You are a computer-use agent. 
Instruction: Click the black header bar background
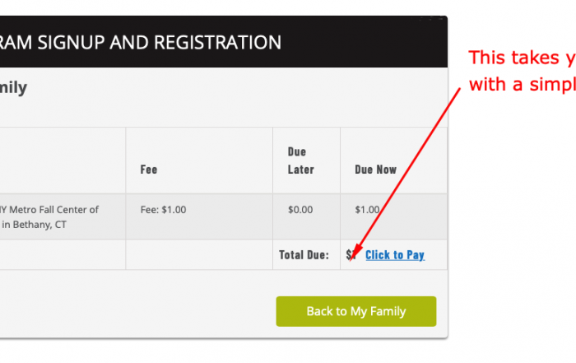pyautogui.click(x=364, y=41)
